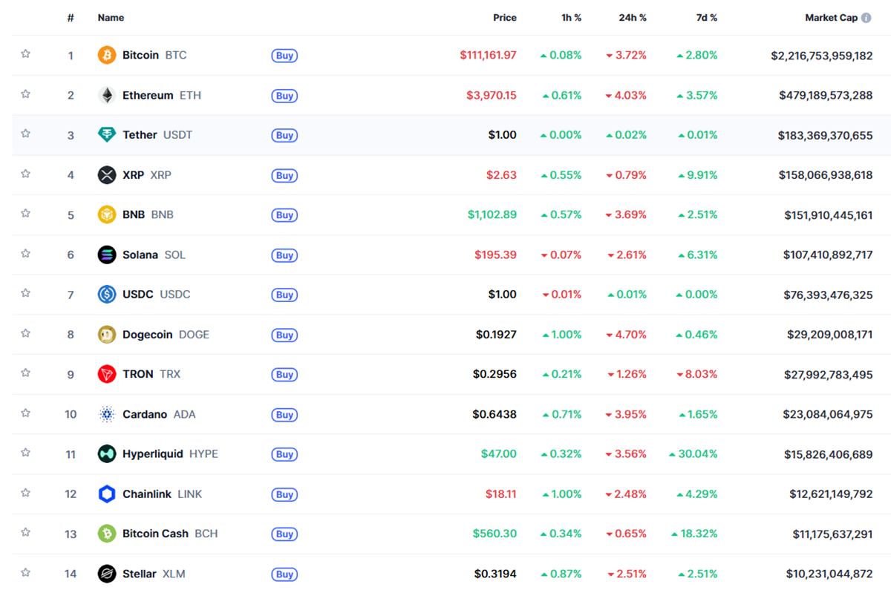
Task: Sort the list by 7d % column
Action: [x=707, y=17]
